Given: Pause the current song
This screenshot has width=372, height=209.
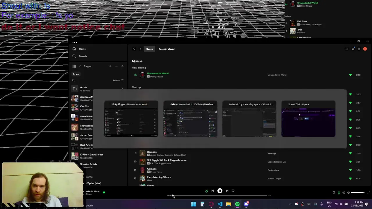Looking at the screenshot, I should 220,191.
